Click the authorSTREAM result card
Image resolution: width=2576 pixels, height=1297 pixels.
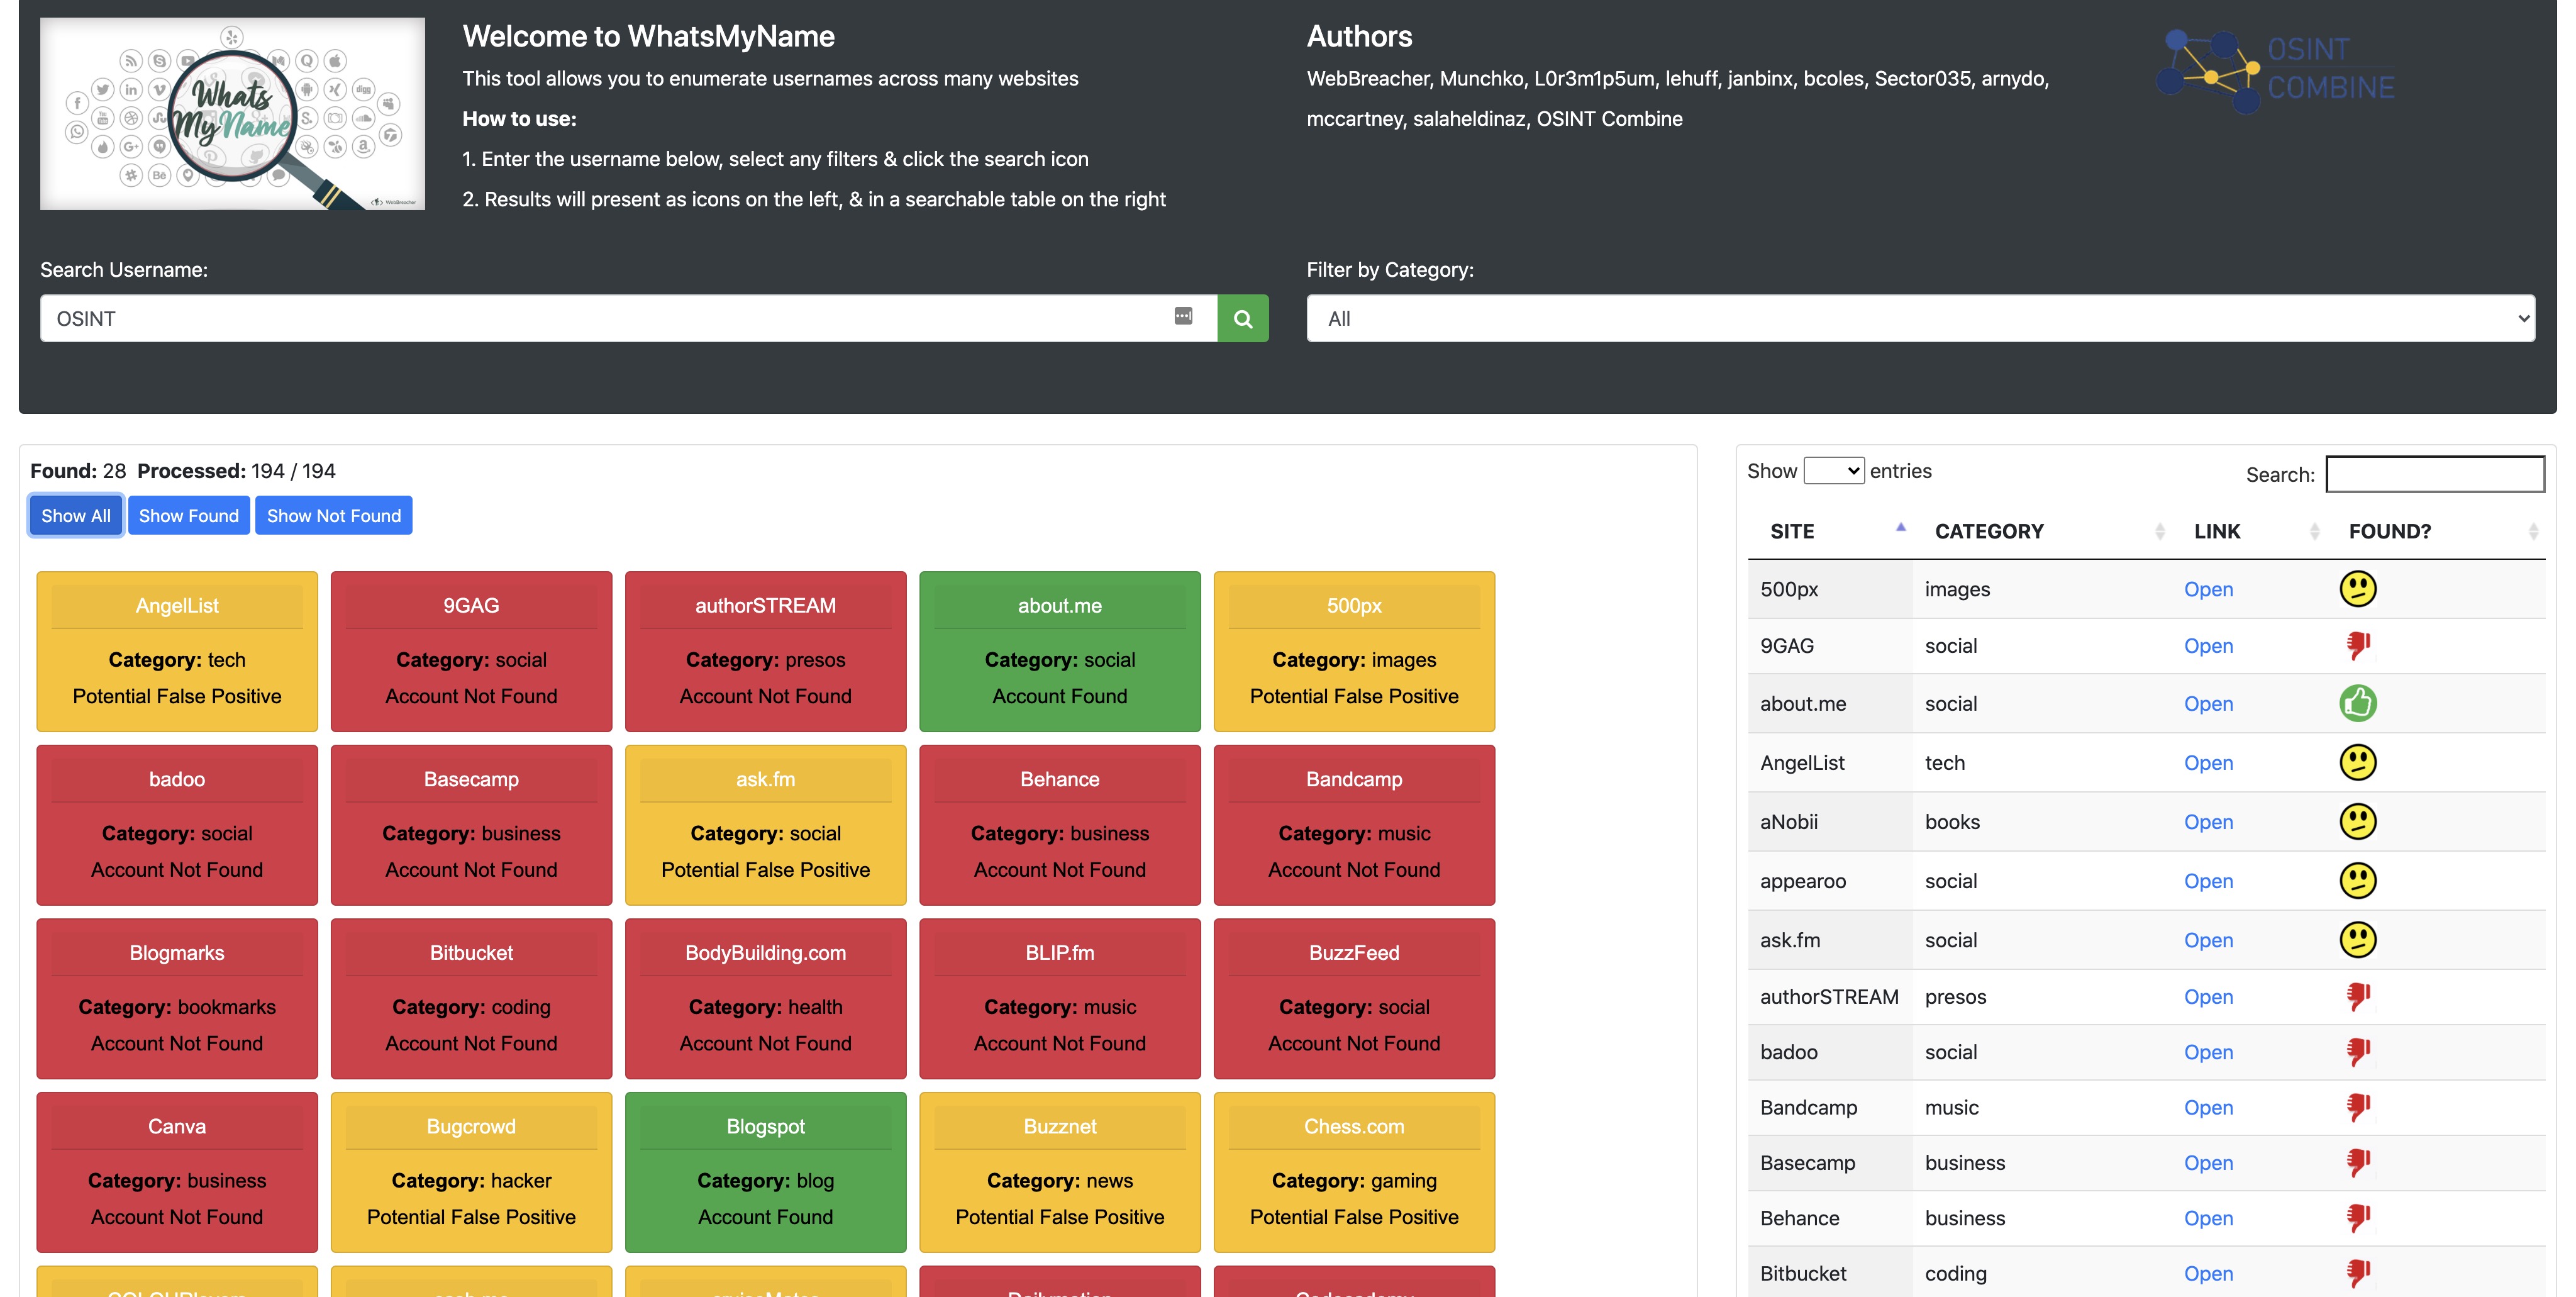(x=765, y=651)
